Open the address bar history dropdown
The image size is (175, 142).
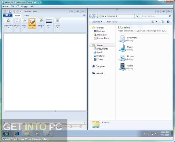point(133,16)
